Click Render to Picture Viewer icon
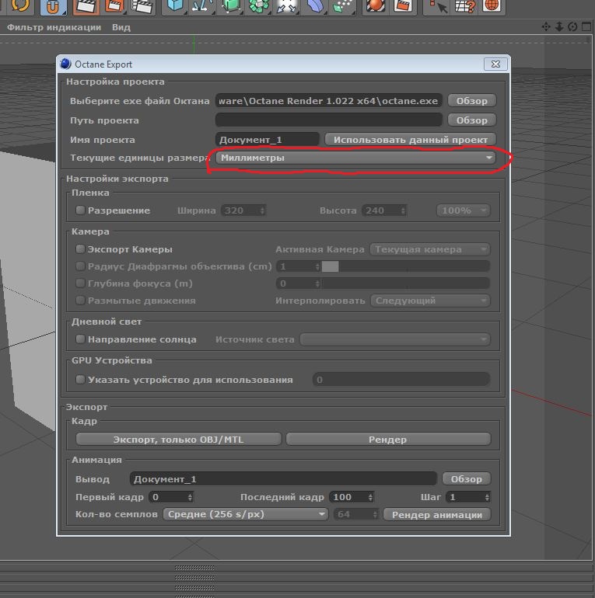Screen dimensions: 595x598 tap(114, 6)
